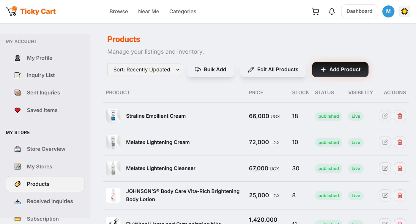Click the PRICE column header
The image size is (416, 224).
click(256, 92)
